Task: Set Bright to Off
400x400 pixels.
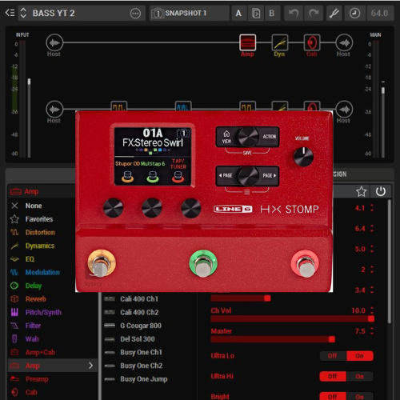Action: coord(333,396)
